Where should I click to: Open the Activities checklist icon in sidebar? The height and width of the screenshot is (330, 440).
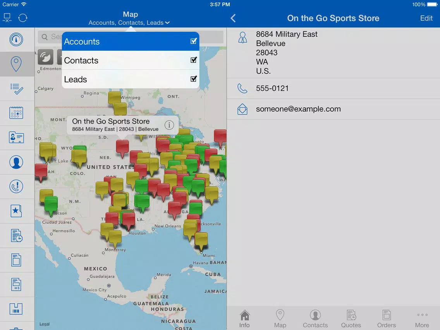16,89
